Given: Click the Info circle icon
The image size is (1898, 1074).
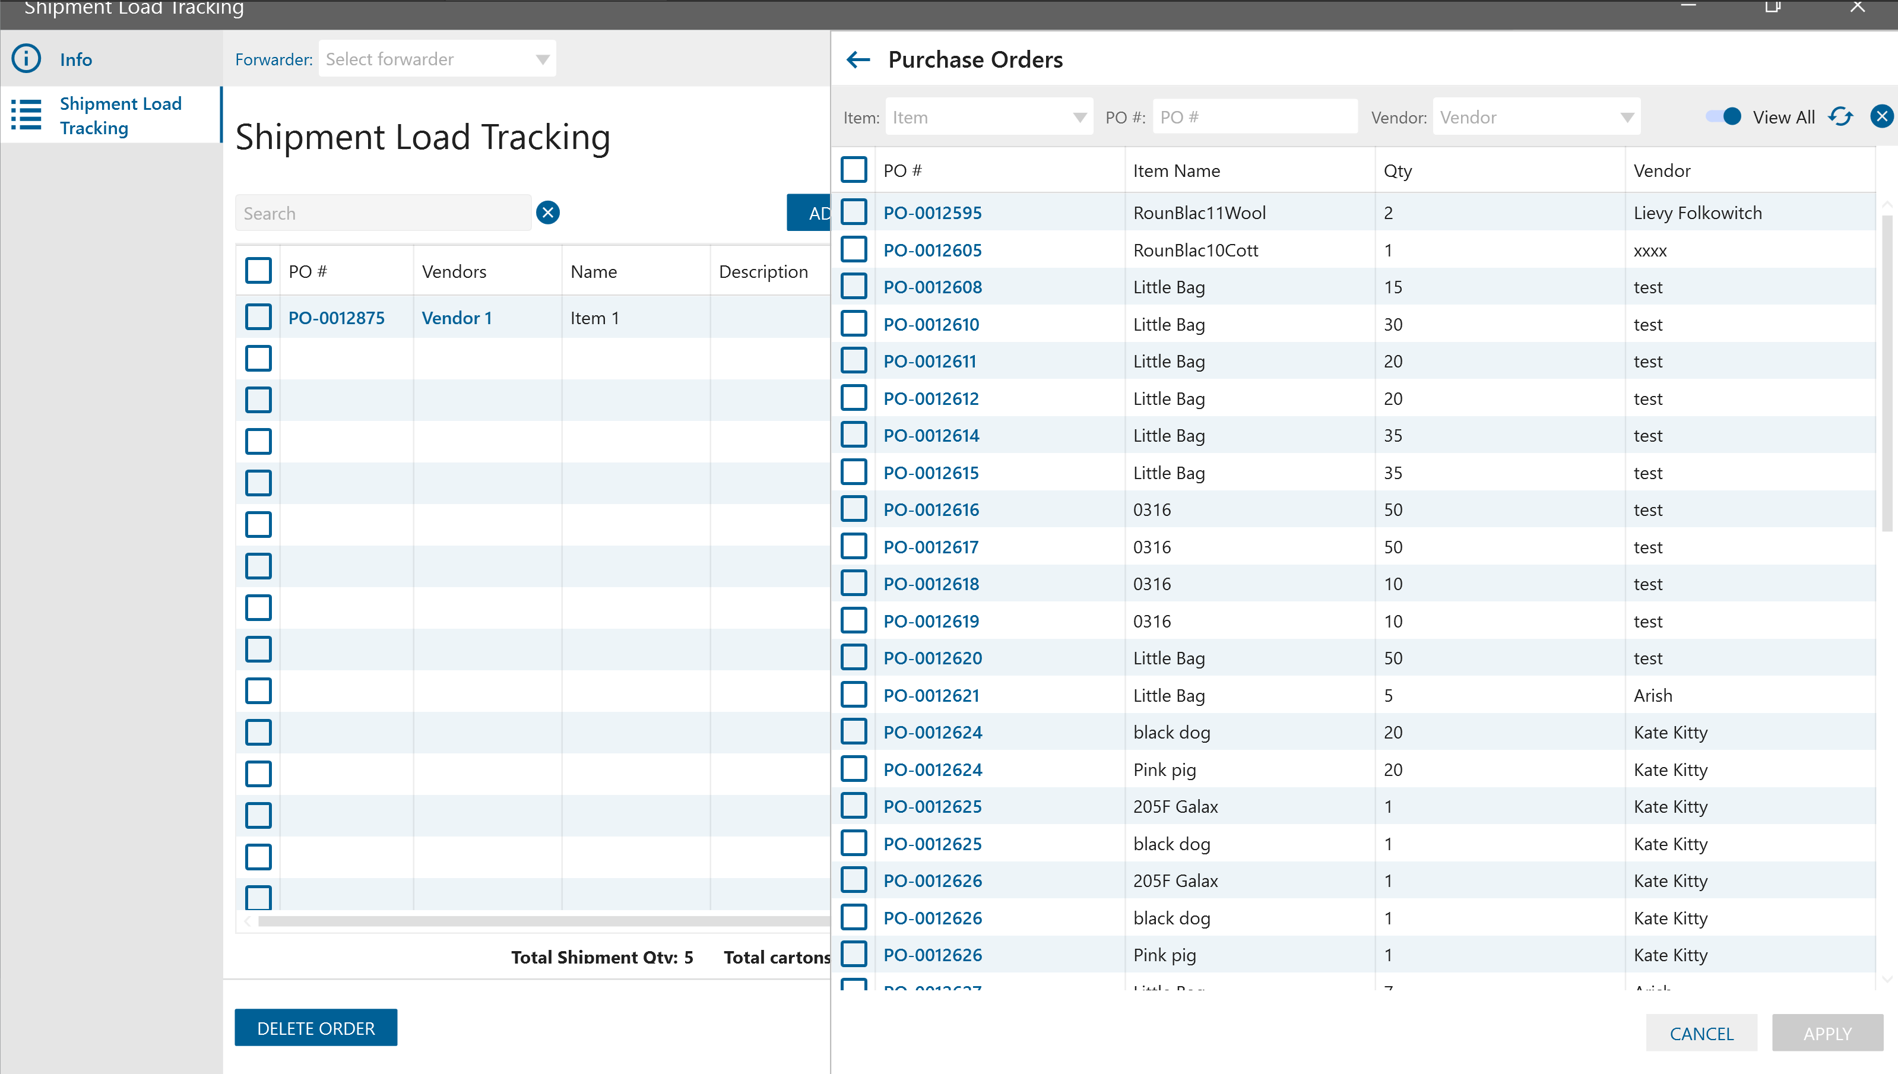Looking at the screenshot, I should [27, 59].
